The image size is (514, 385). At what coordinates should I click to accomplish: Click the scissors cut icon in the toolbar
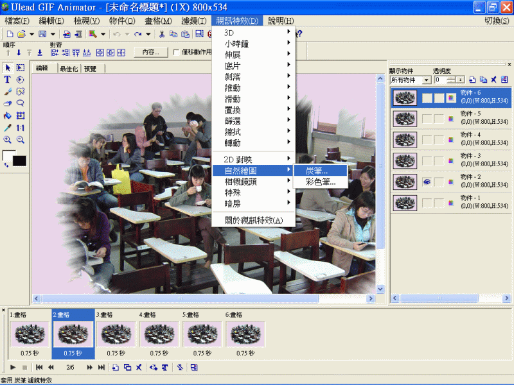161,34
